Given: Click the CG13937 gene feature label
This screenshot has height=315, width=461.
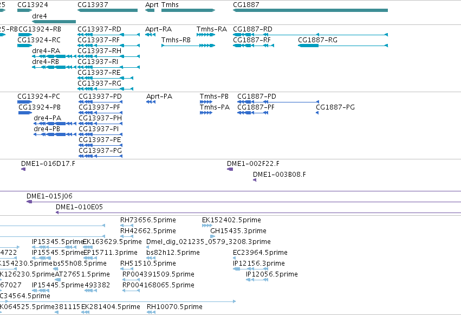Looking at the screenshot, I should (93, 5).
